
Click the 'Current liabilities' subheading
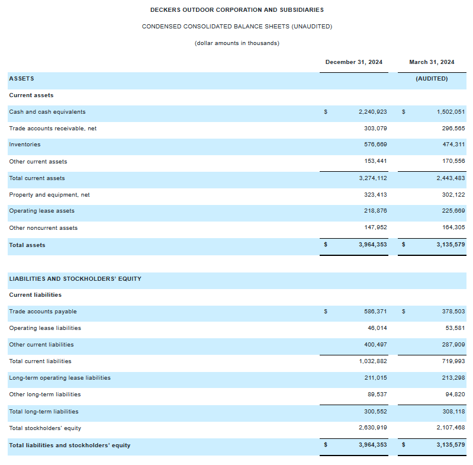pyautogui.click(x=36, y=295)
